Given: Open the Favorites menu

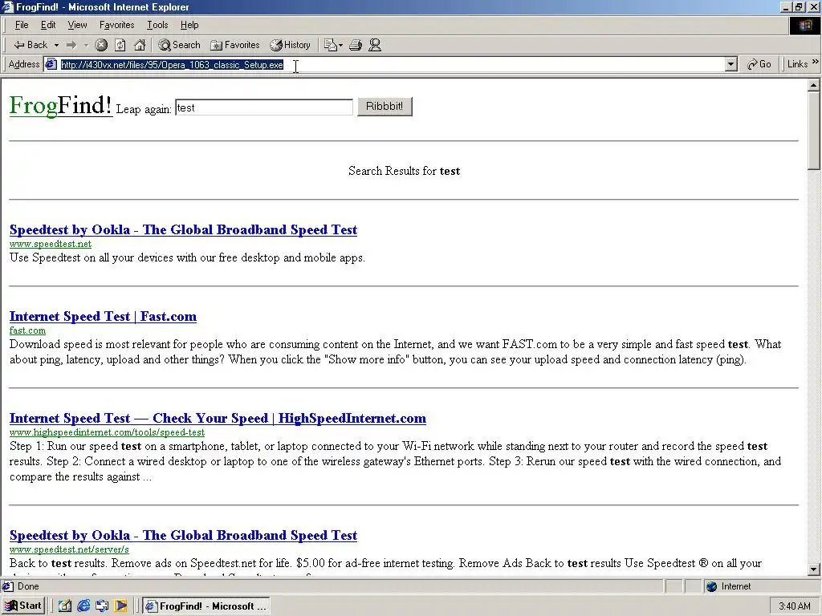Looking at the screenshot, I should (x=117, y=25).
